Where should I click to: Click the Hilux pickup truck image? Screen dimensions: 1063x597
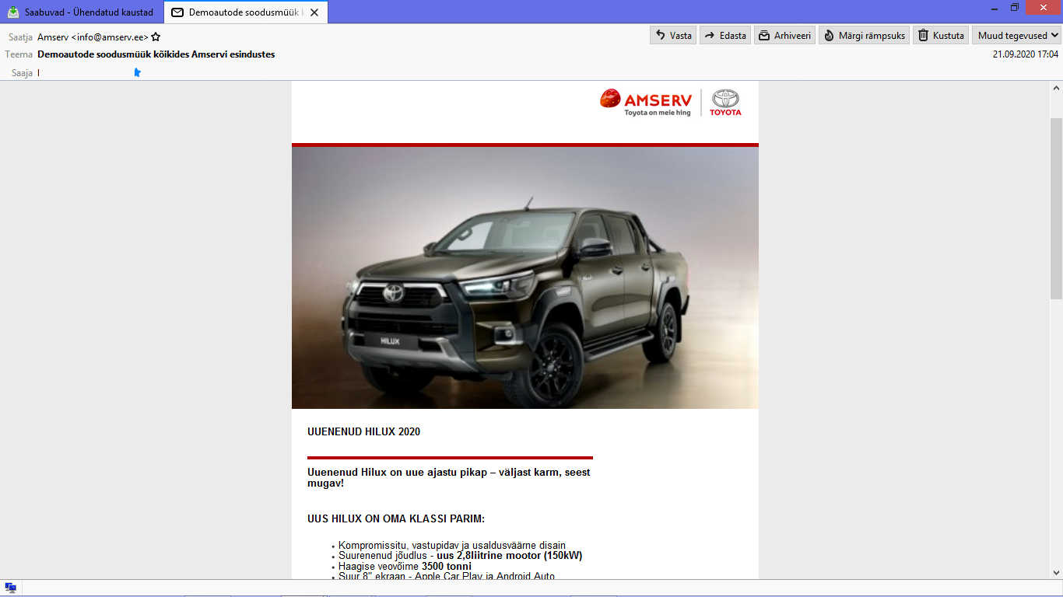click(524, 278)
